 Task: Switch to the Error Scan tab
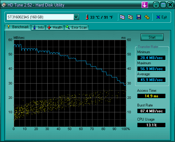click(x=76, y=27)
